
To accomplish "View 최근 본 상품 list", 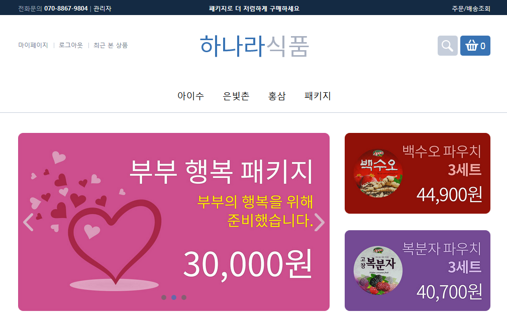I will (x=111, y=45).
